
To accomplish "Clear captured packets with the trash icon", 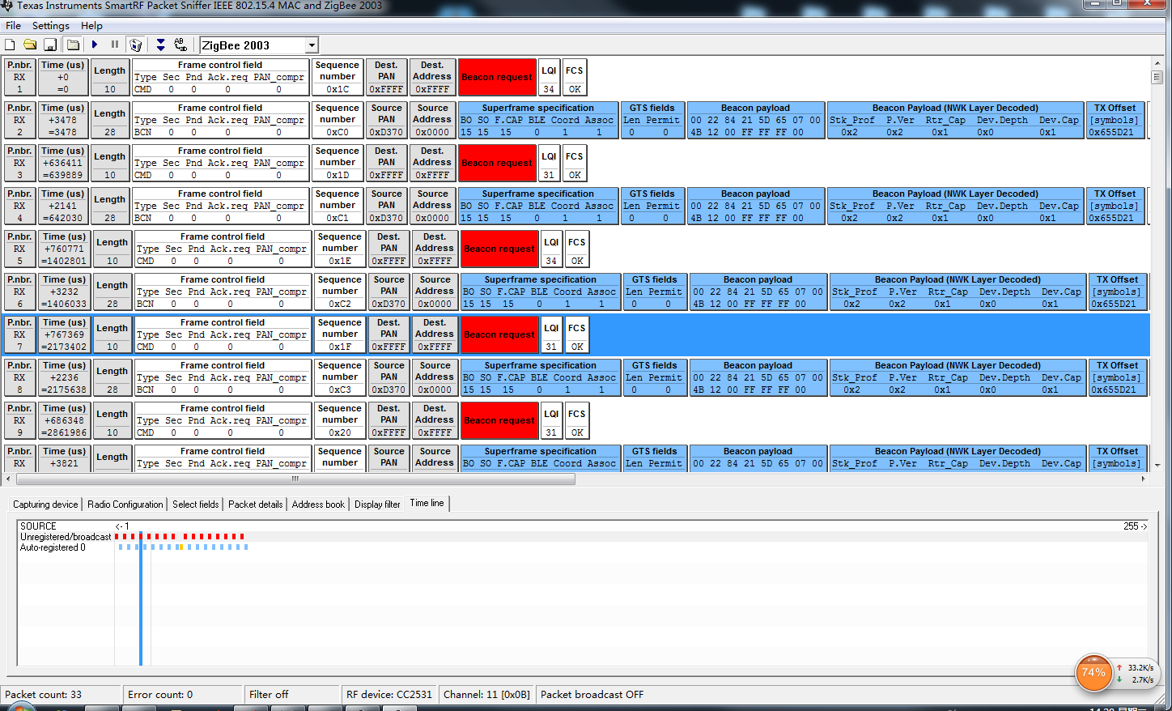I will 136,45.
